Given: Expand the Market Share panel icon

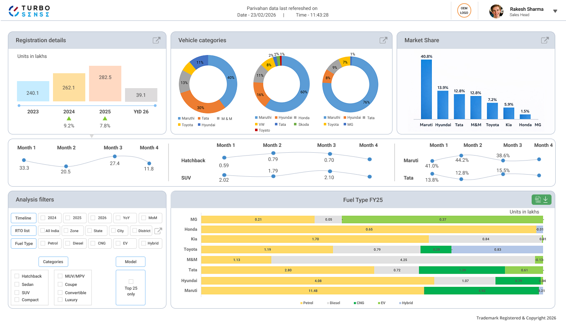Looking at the screenshot, I should pyautogui.click(x=545, y=40).
